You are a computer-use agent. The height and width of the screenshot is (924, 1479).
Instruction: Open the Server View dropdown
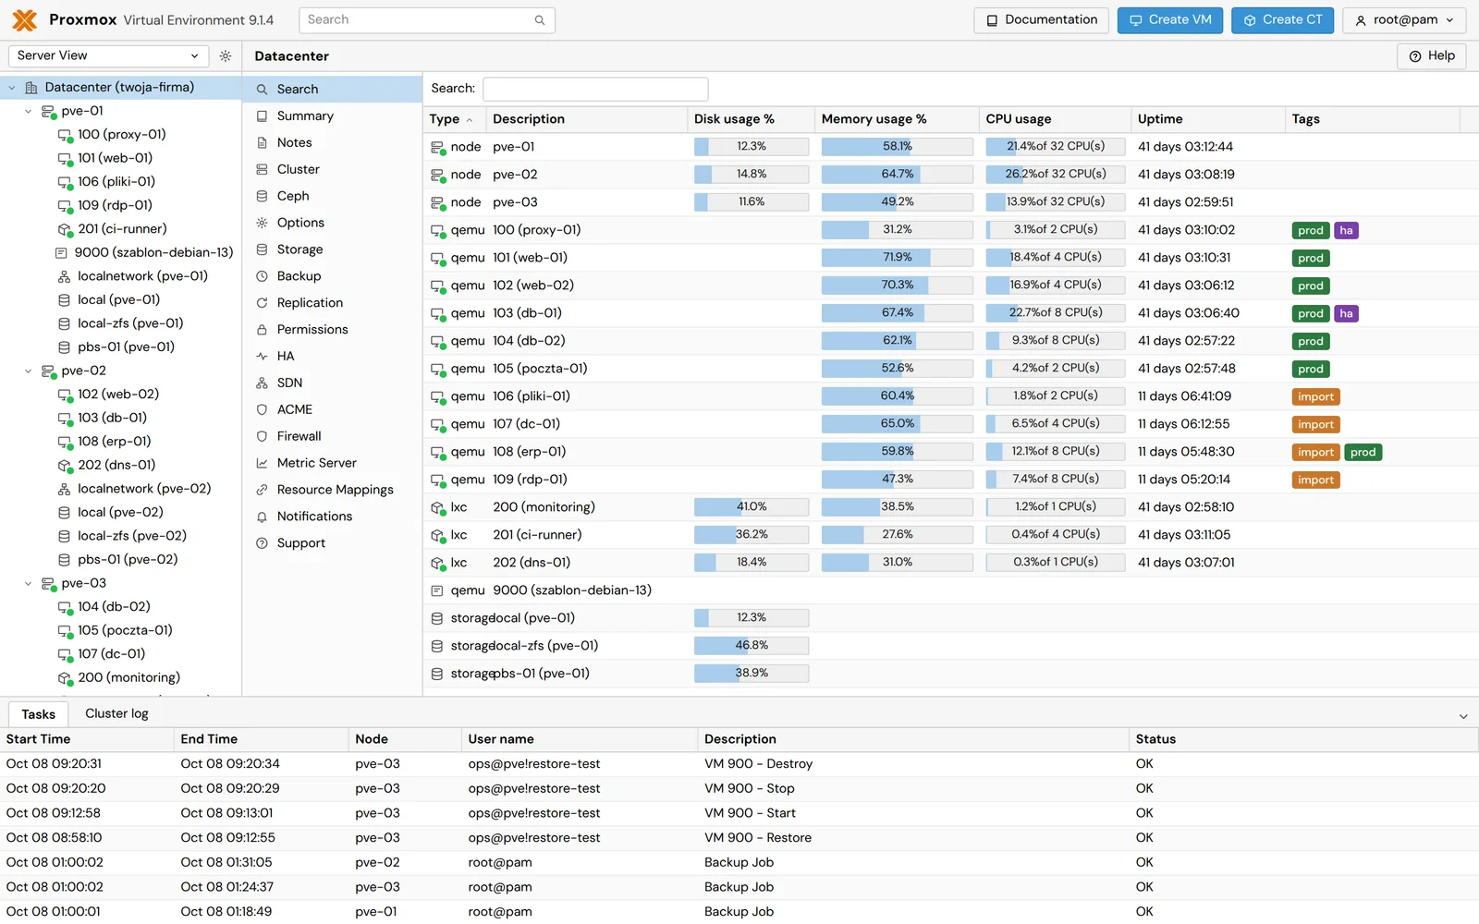coord(109,56)
